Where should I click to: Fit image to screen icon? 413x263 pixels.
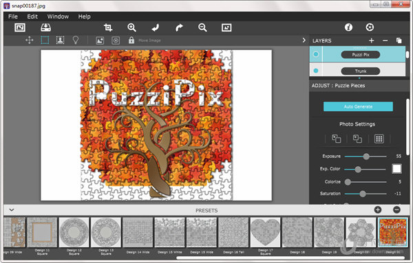(226, 27)
